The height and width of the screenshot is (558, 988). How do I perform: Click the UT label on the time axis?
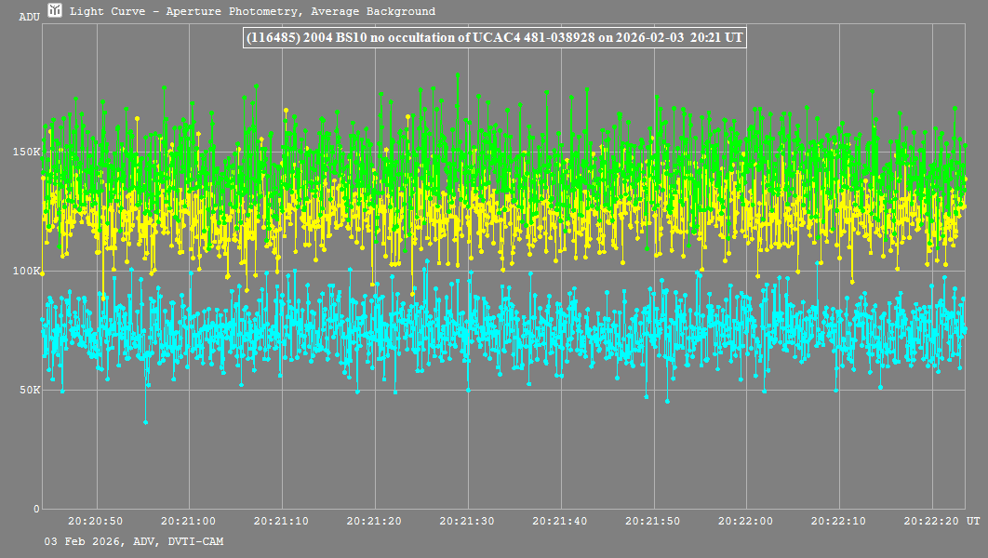coord(972,523)
